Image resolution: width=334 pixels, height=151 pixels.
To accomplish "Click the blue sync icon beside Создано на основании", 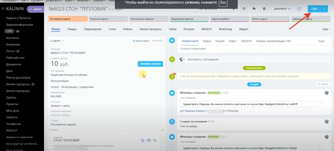I will [x=172, y=121].
